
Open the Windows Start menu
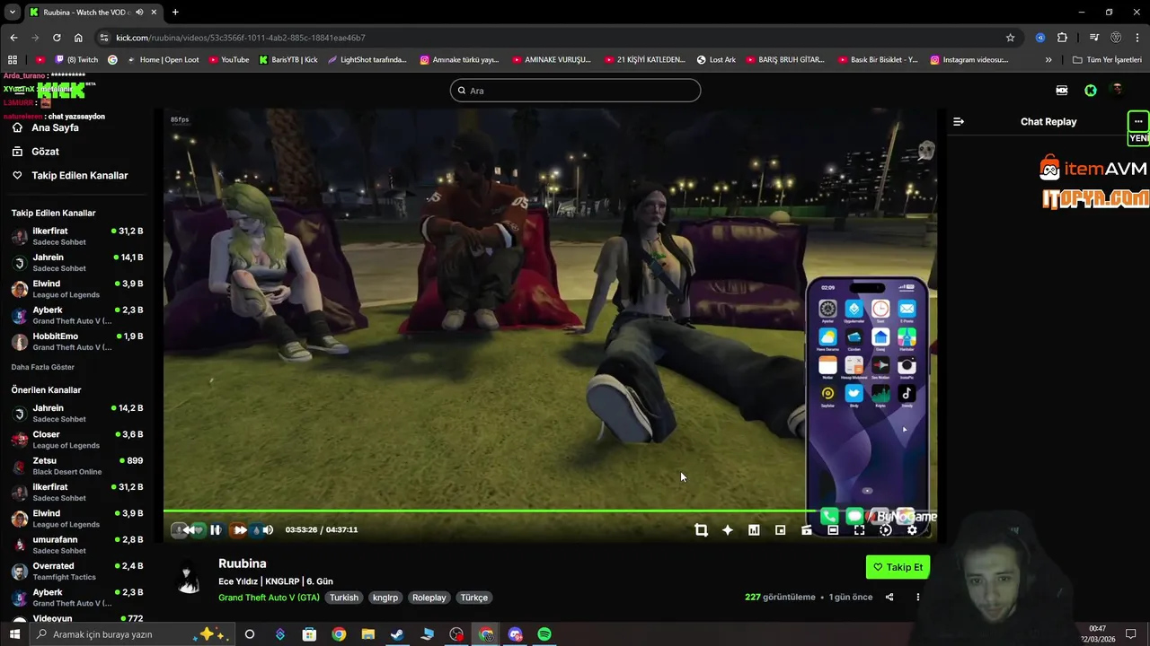14,634
